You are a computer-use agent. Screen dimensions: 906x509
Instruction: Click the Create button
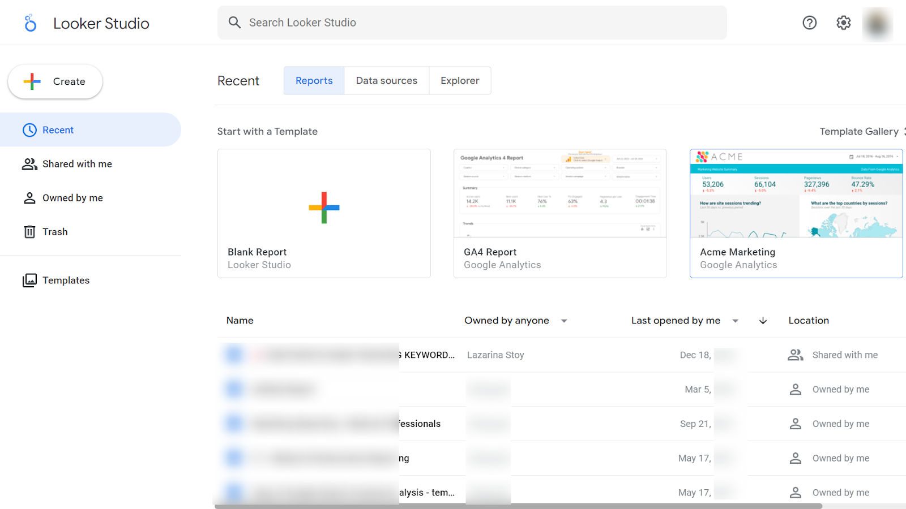tap(55, 81)
